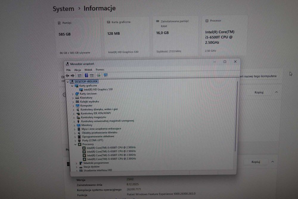Click the upper Kopiuj button in Settings

259,92
